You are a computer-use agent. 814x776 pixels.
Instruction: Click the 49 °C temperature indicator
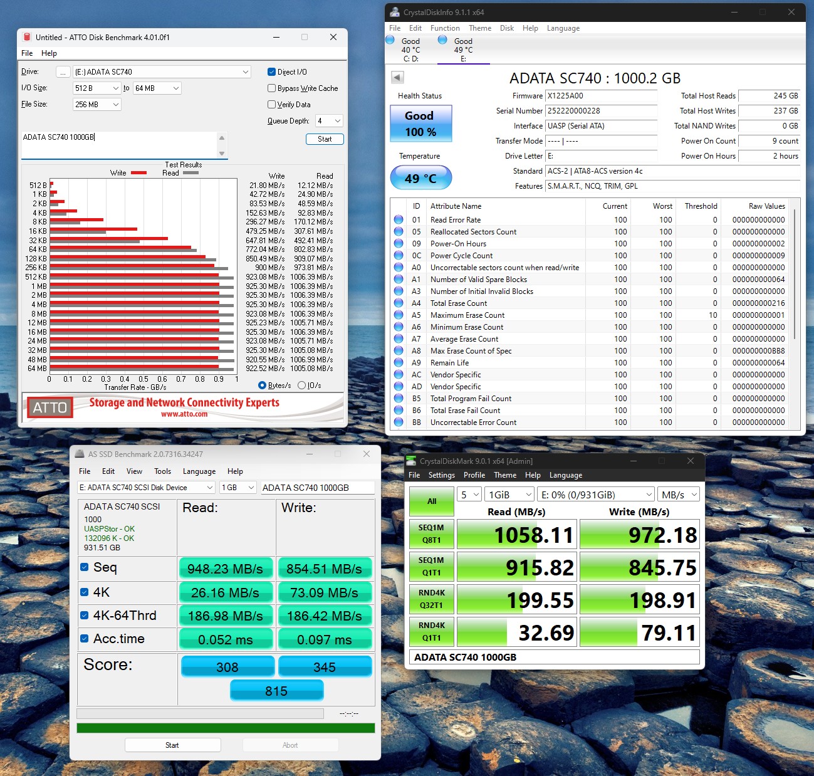click(x=420, y=178)
